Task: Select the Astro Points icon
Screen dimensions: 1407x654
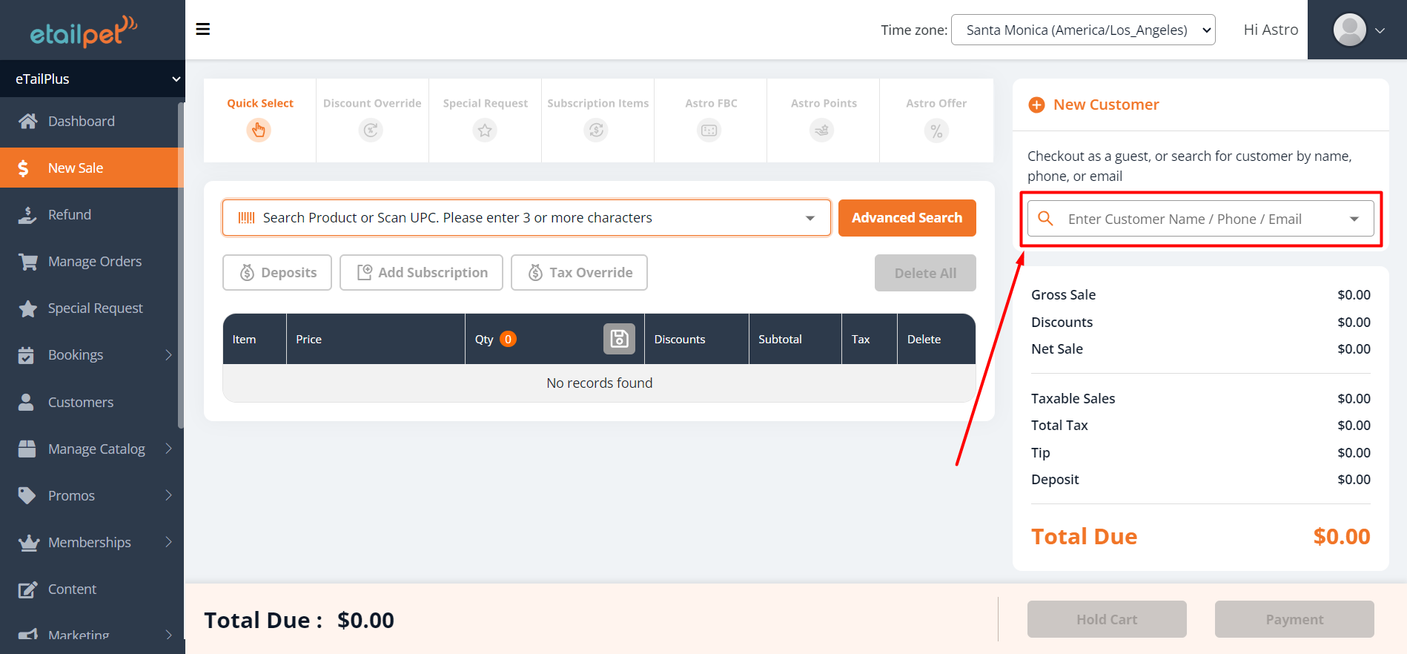Action: point(822,131)
